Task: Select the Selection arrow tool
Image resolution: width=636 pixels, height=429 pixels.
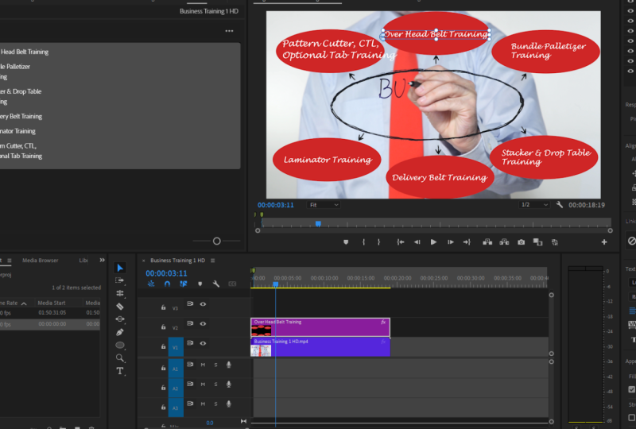Action: (x=120, y=268)
